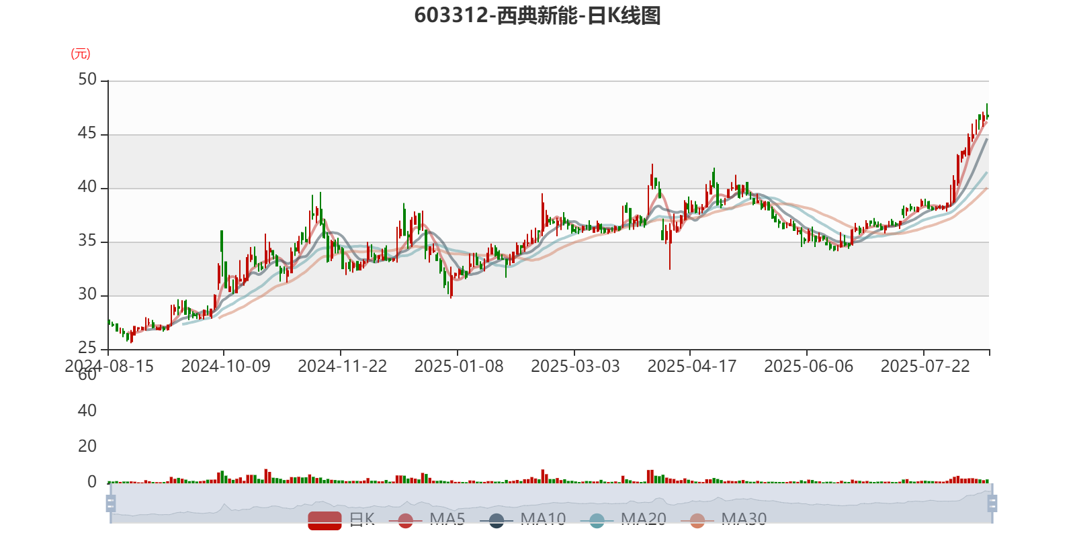Click the price axis value 50

pos(87,80)
